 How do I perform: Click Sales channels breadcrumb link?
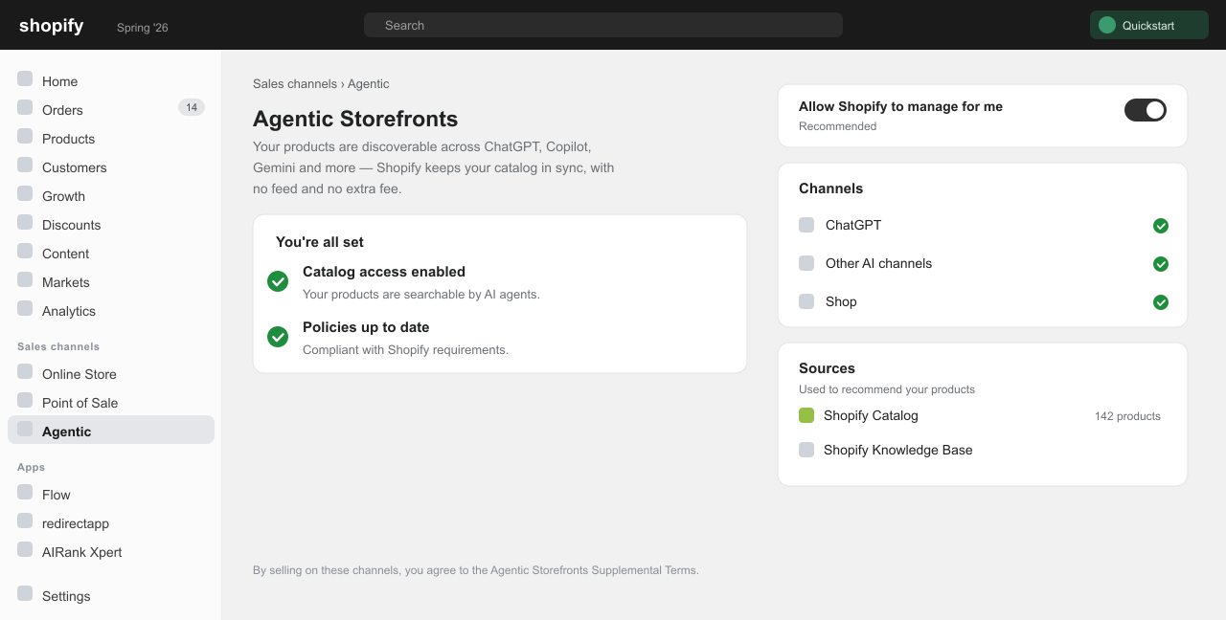click(295, 84)
